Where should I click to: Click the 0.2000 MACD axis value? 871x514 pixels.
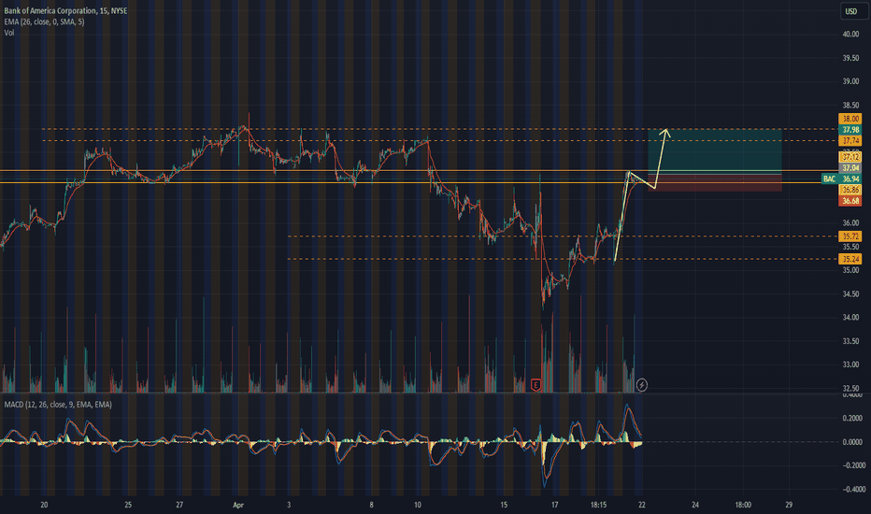click(x=852, y=418)
